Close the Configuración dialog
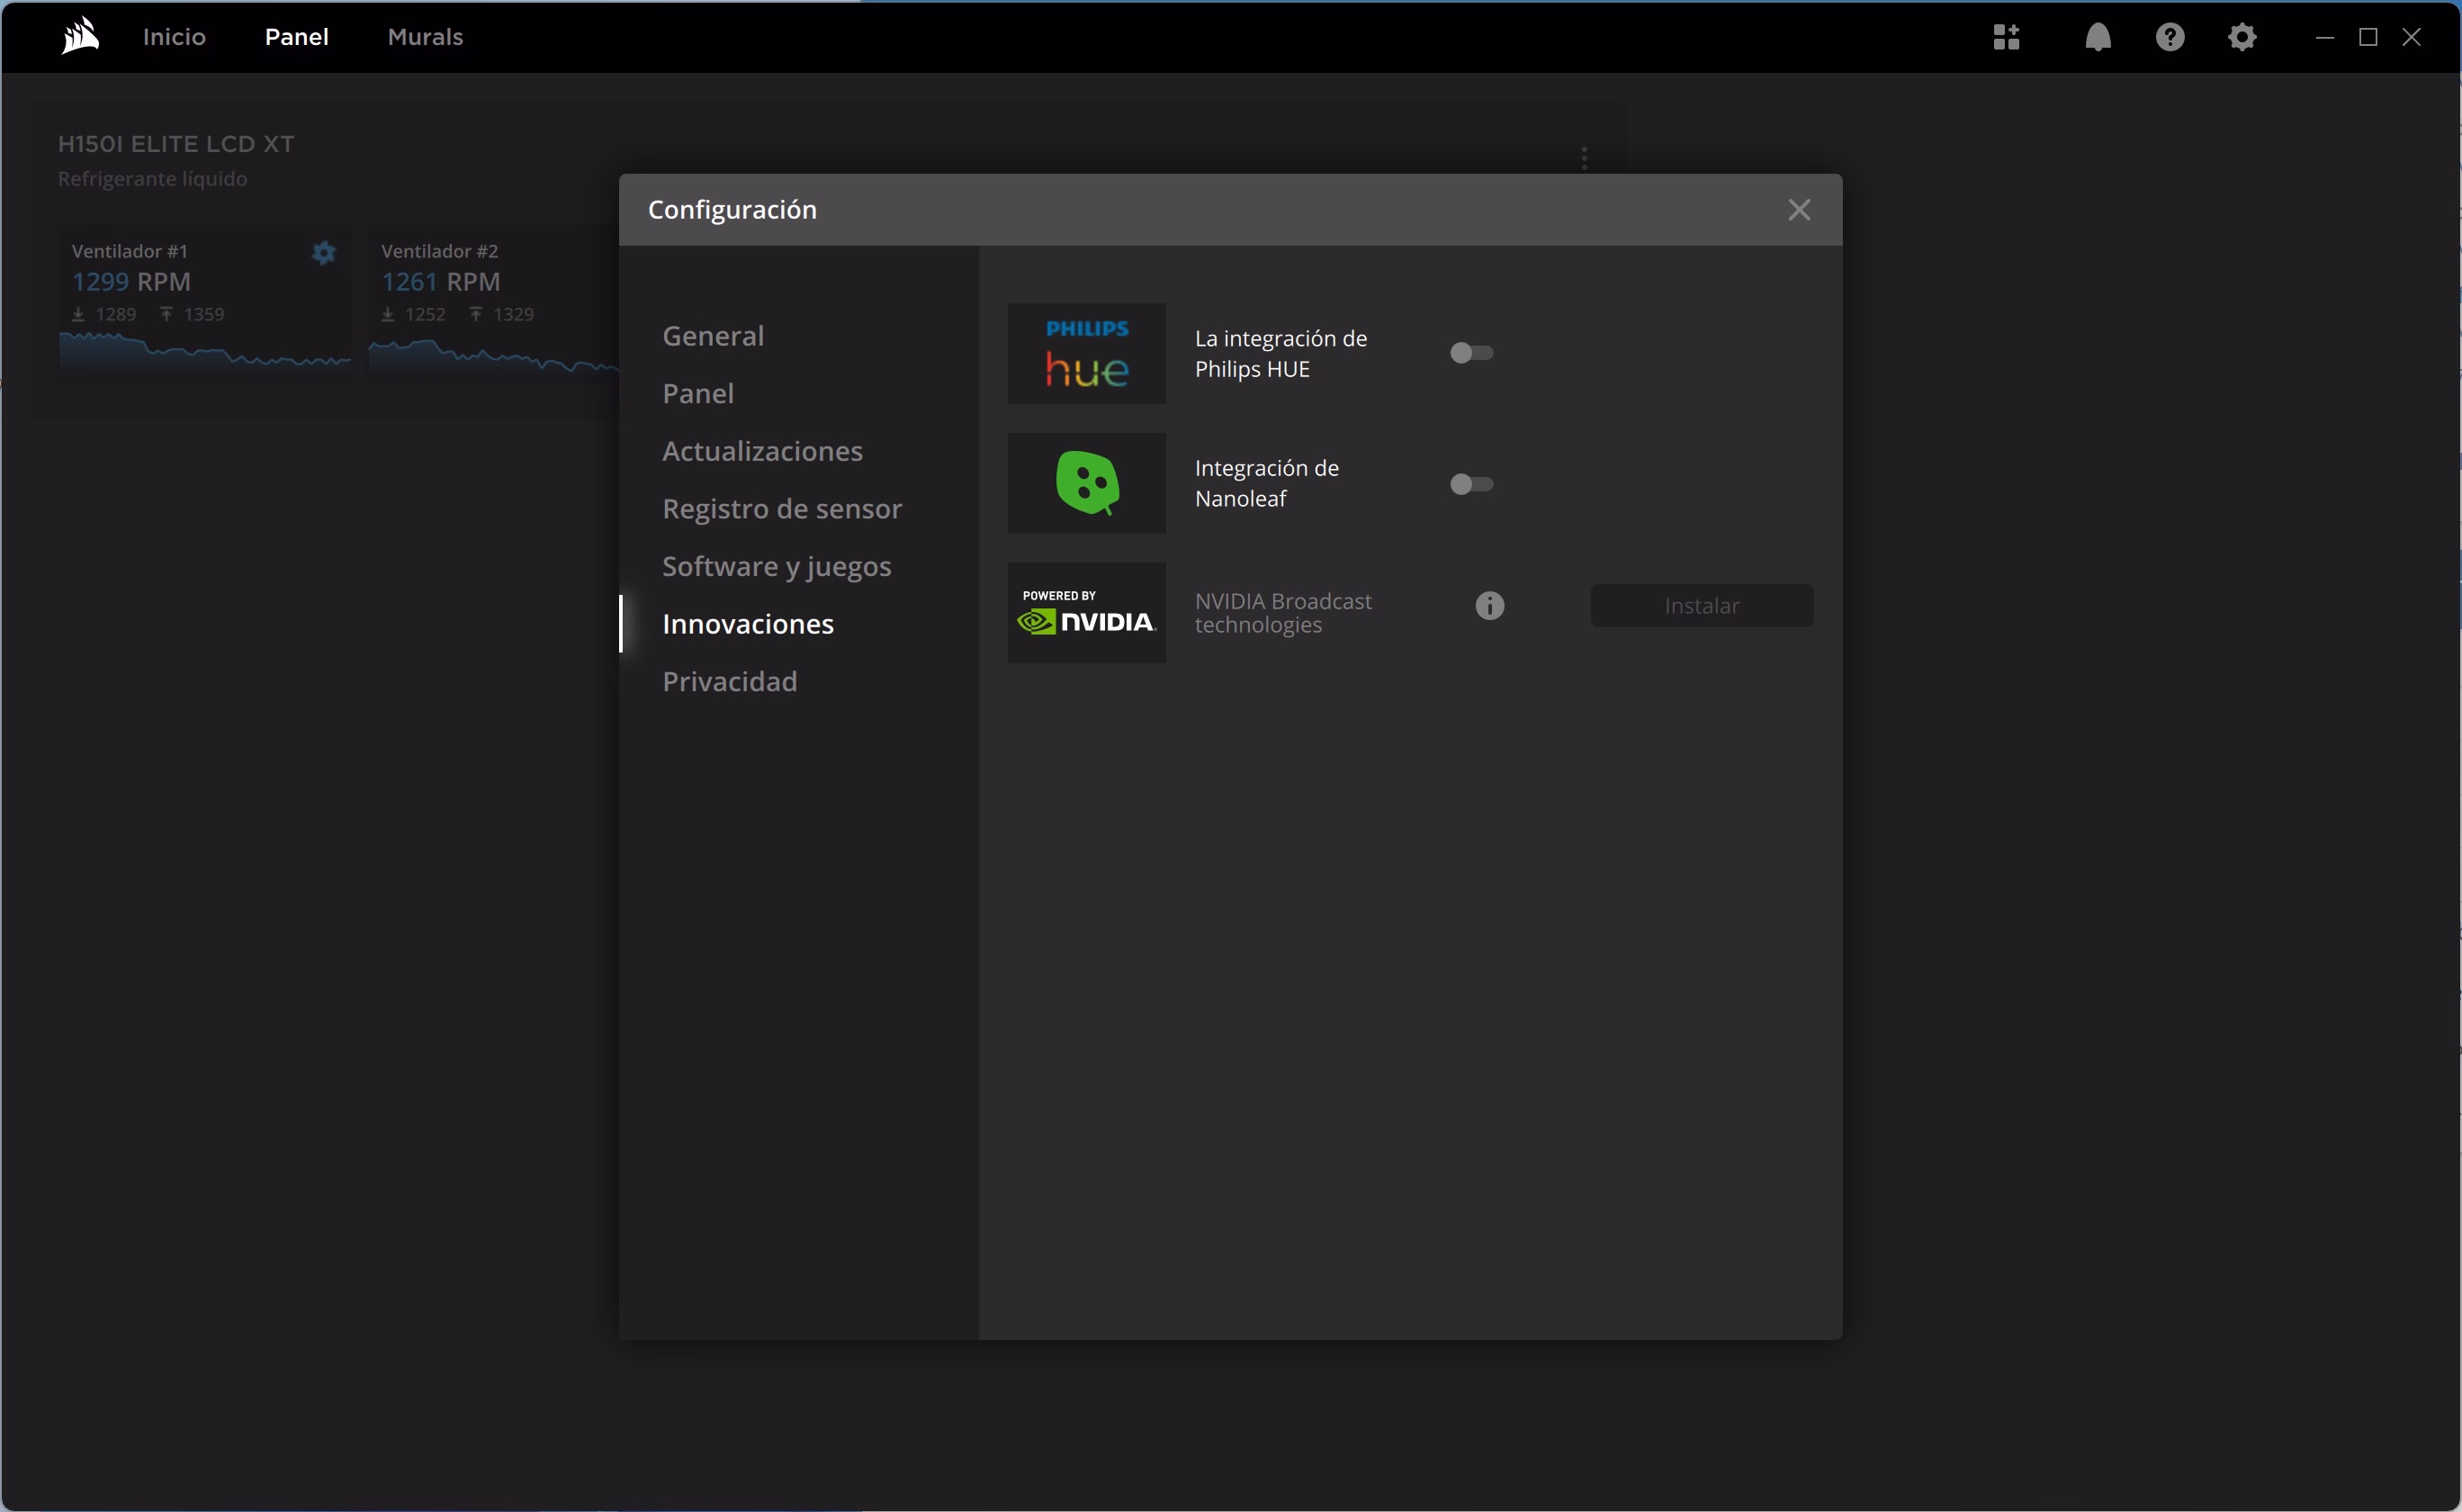Viewport: 2462px width, 1512px height. (1798, 210)
